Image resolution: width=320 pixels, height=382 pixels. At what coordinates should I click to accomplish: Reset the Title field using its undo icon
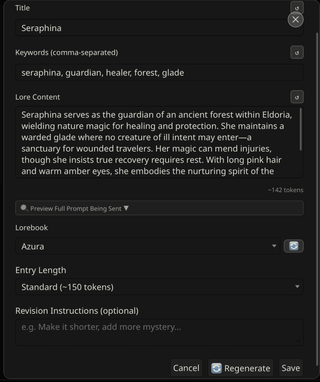pyautogui.click(x=297, y=7)
